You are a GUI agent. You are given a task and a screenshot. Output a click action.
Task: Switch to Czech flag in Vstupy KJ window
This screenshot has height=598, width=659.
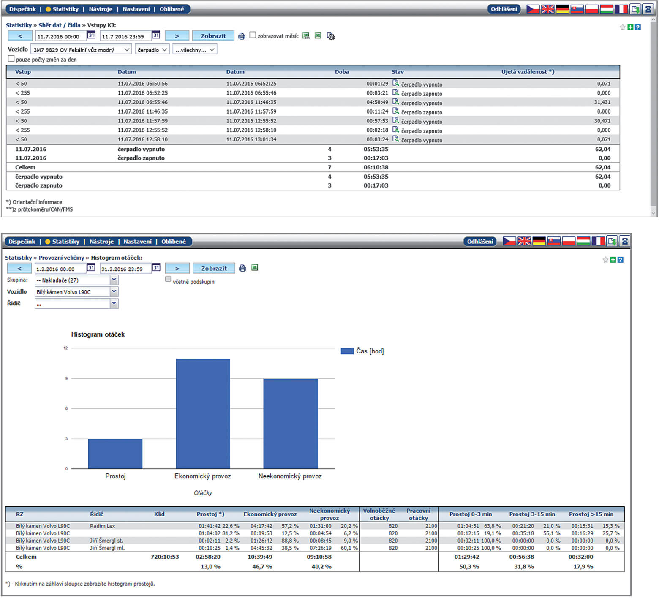[x=533, y=9]
